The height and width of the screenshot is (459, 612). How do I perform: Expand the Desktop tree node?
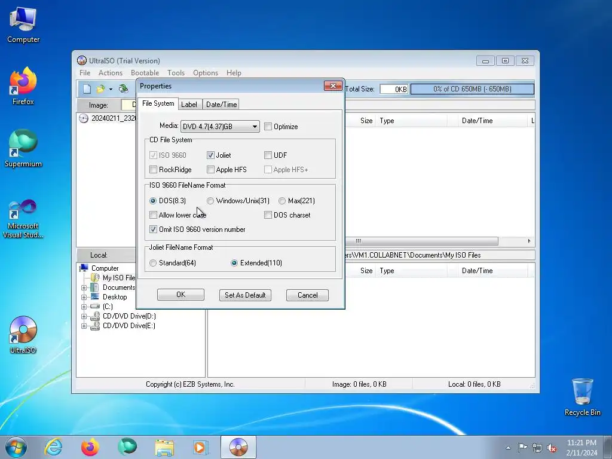(x=84, y=297)
